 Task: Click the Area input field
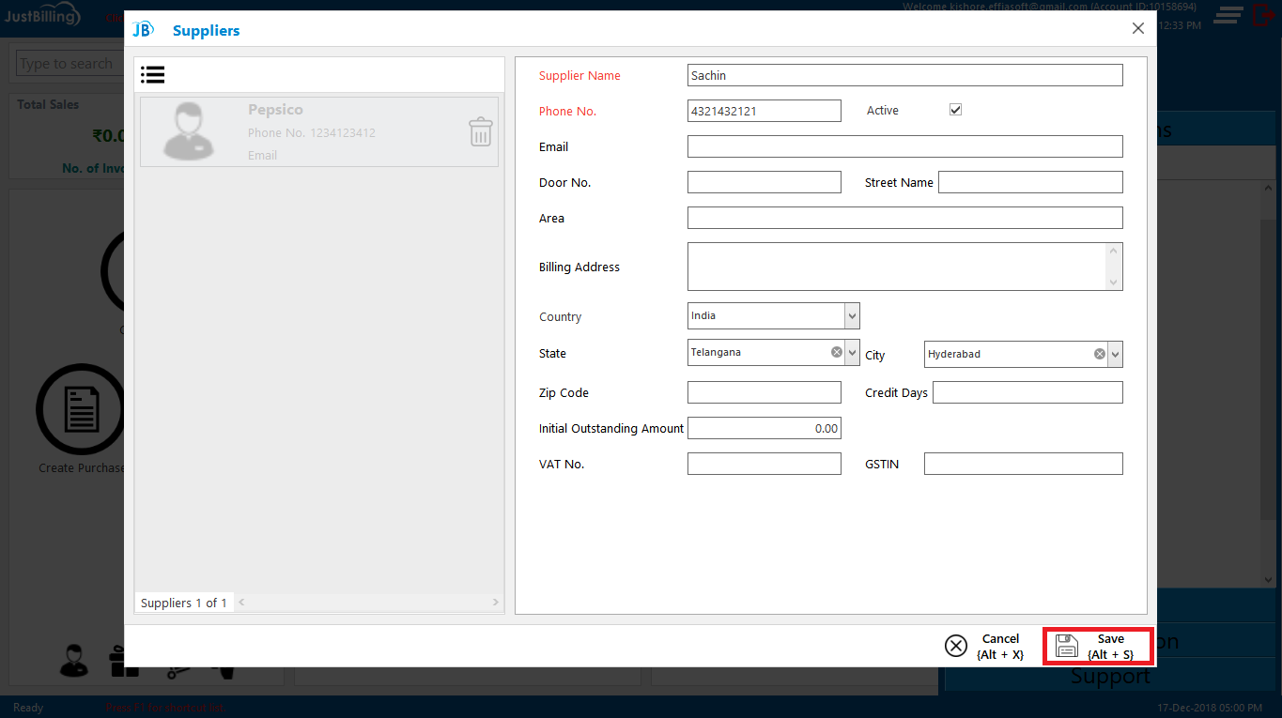[x=905, y=218]
